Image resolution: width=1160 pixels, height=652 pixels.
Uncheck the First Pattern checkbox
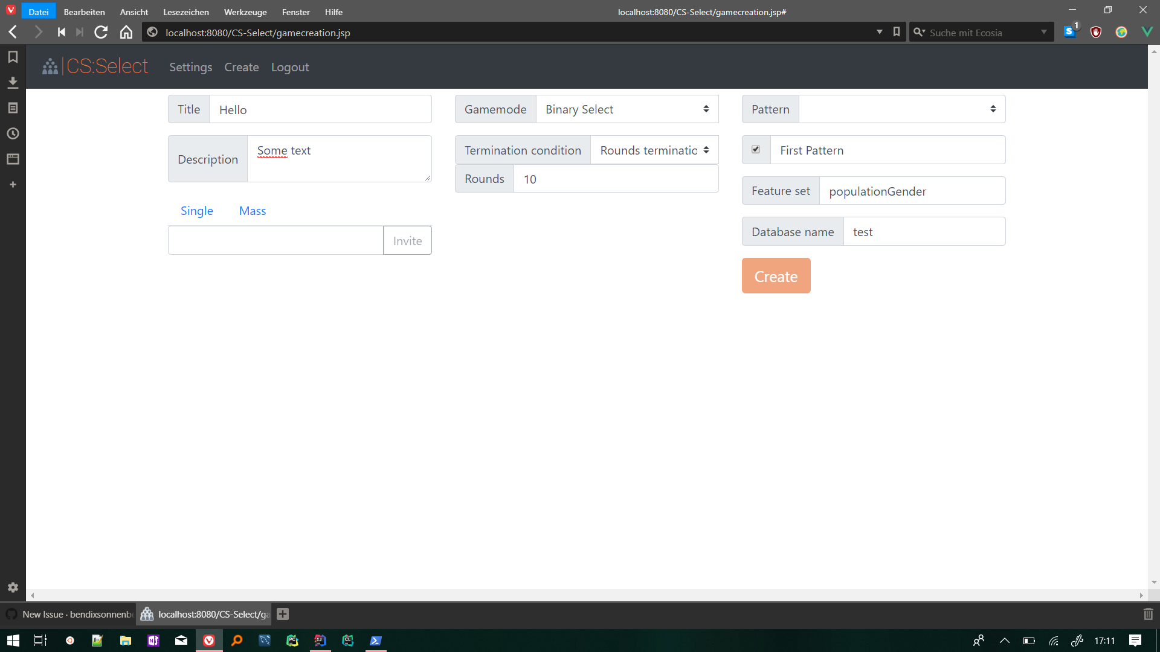pos(756,149)
